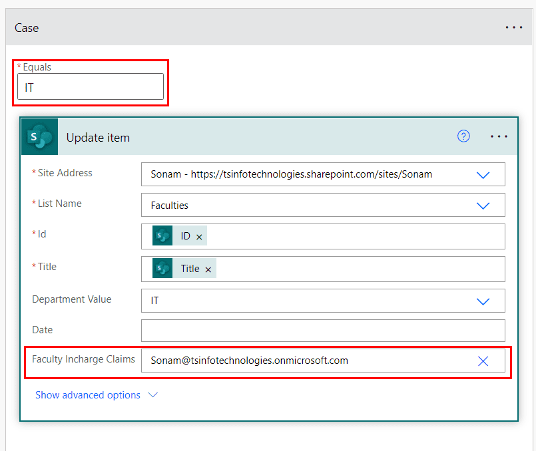Click the List Name label

(59, 204)
